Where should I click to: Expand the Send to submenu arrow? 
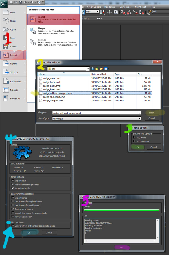[x=25, y=72]
